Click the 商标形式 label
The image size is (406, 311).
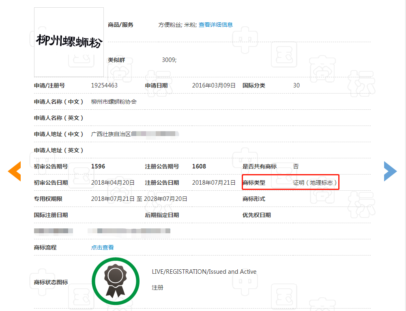coord(254,199)
